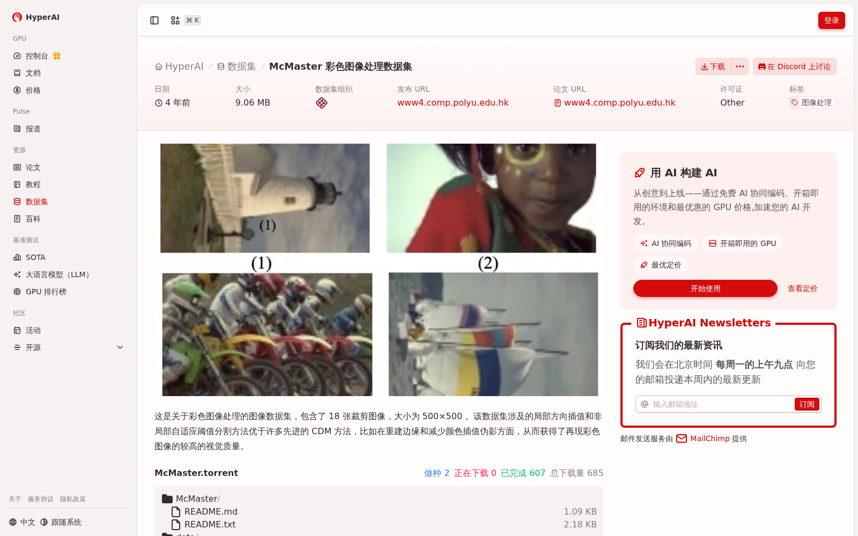
Task: Select README.md file row
Action: [379, 511]
